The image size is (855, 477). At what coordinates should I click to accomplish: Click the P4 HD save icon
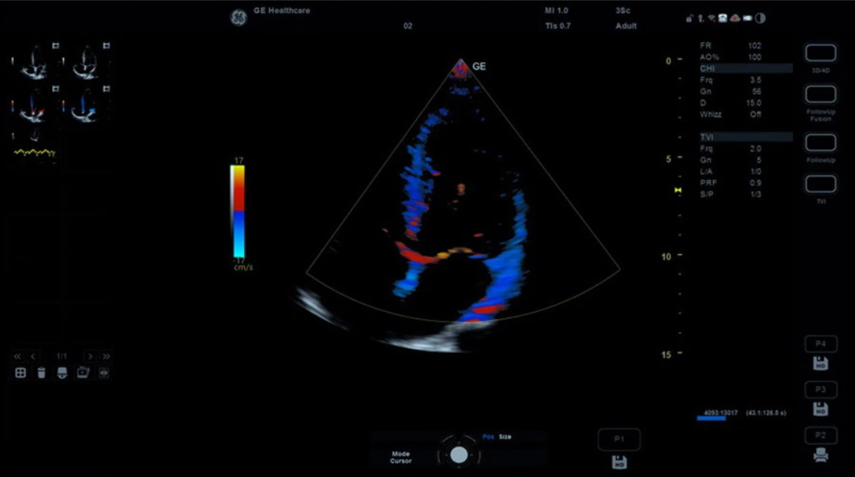[820, 363]
